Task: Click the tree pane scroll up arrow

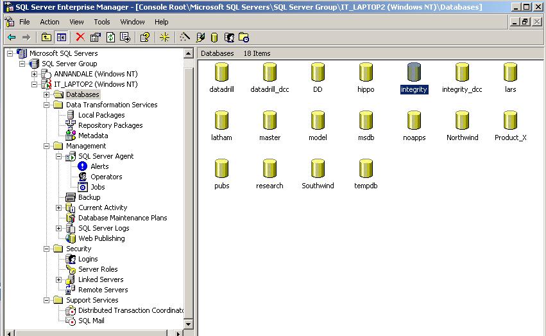Action: pyautogui.click(x=189, y=53)
